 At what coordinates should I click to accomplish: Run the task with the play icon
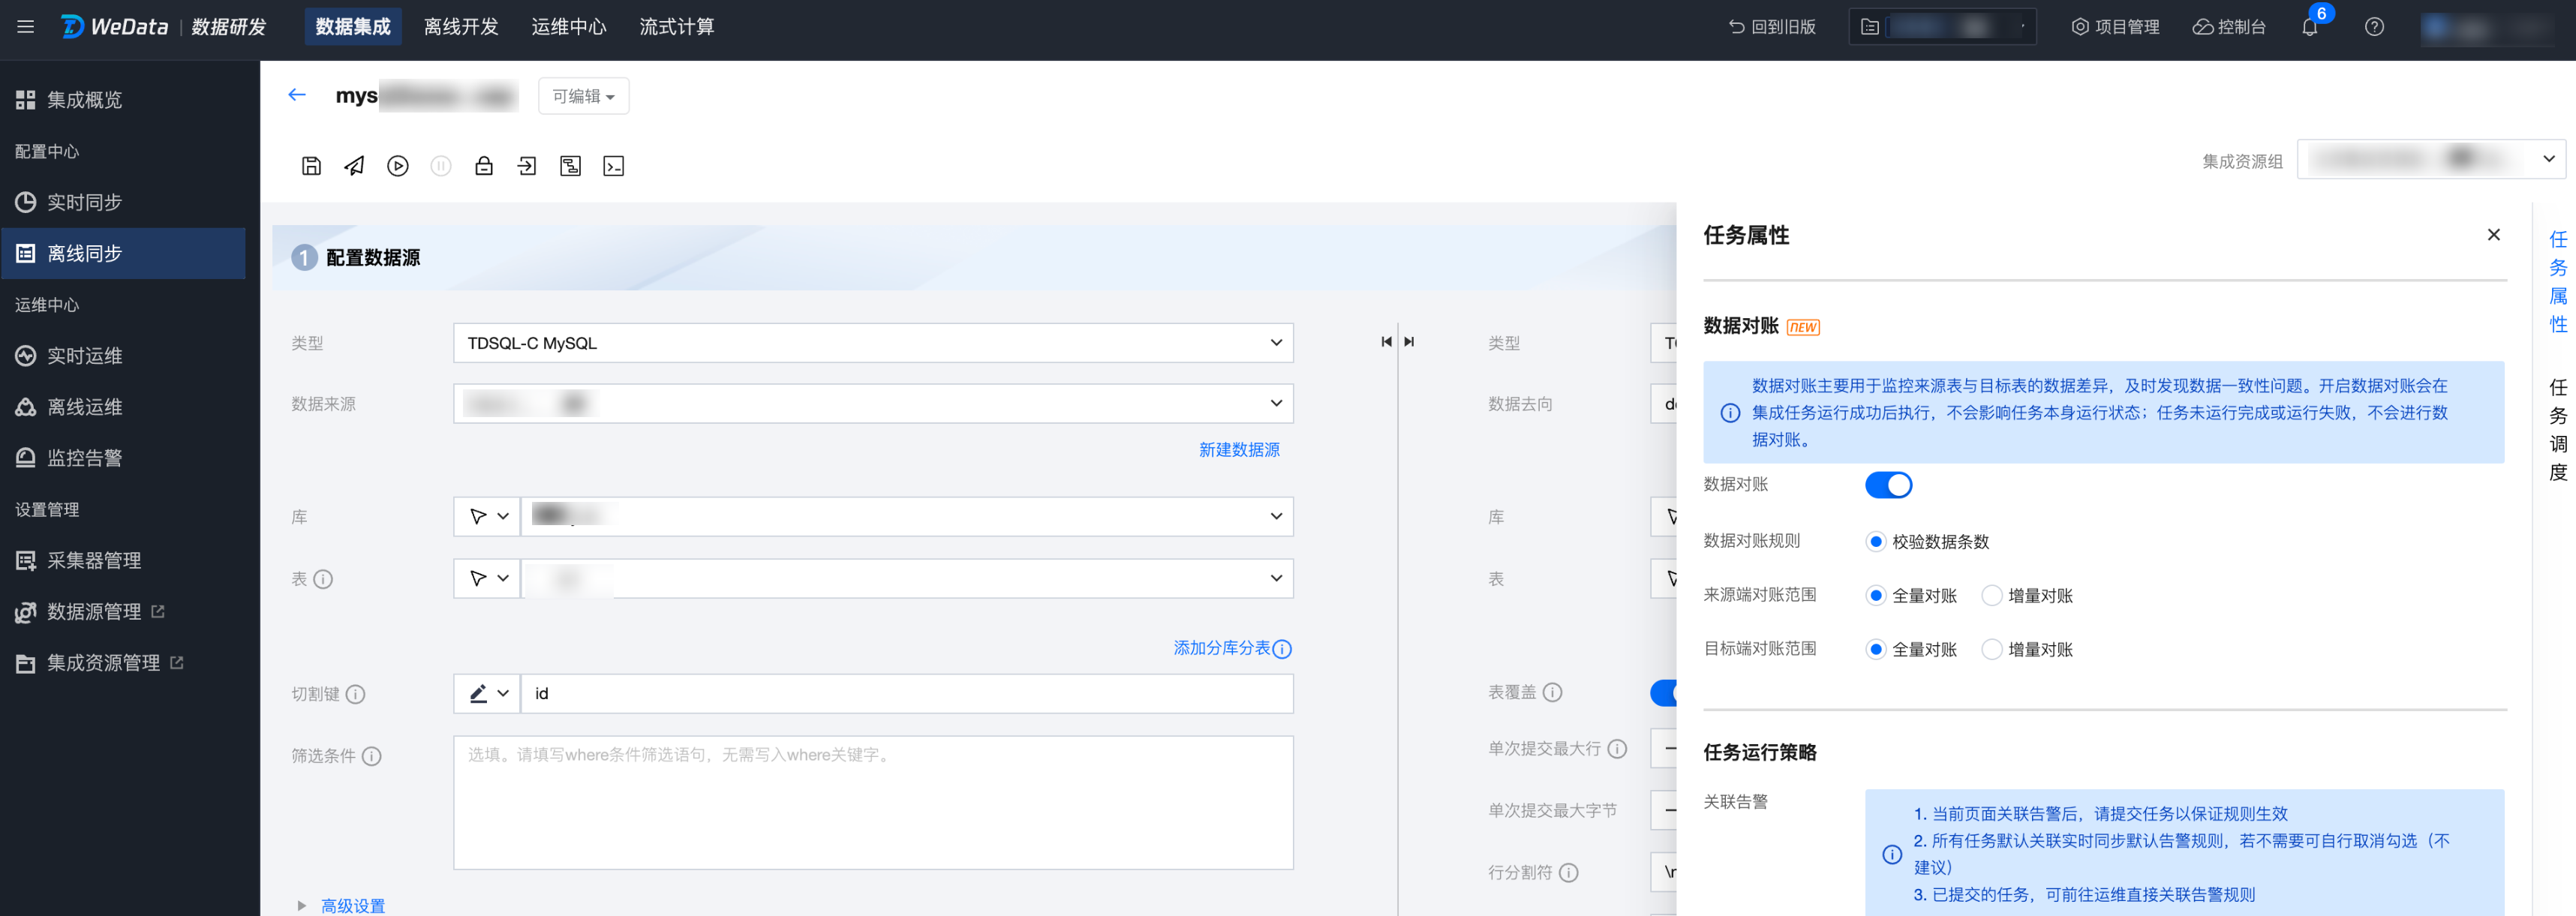398,166
